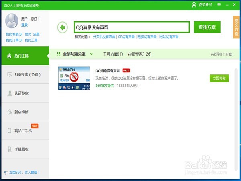Expand the 全部问题类型 dropdown arrow
Screen dimensions: 241x181
tap(92, 54)
